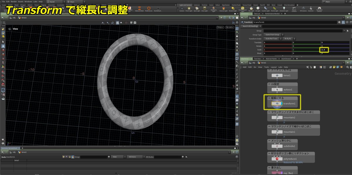Open the Network Walk shelf tool
The height and width of the screenshot is (175, 352).
point(140,9)
